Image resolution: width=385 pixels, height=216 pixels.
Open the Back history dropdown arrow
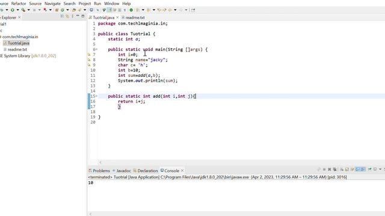175,10
